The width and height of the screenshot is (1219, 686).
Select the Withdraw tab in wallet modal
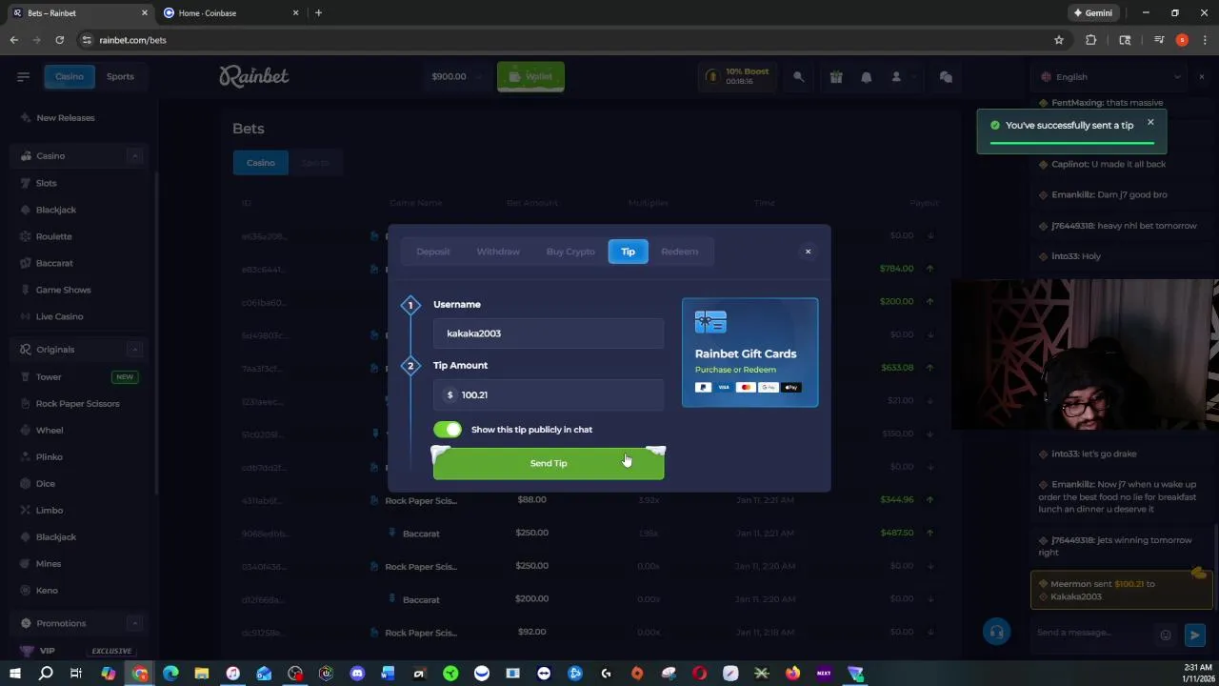pyautogui.click(x=498, y=252)
